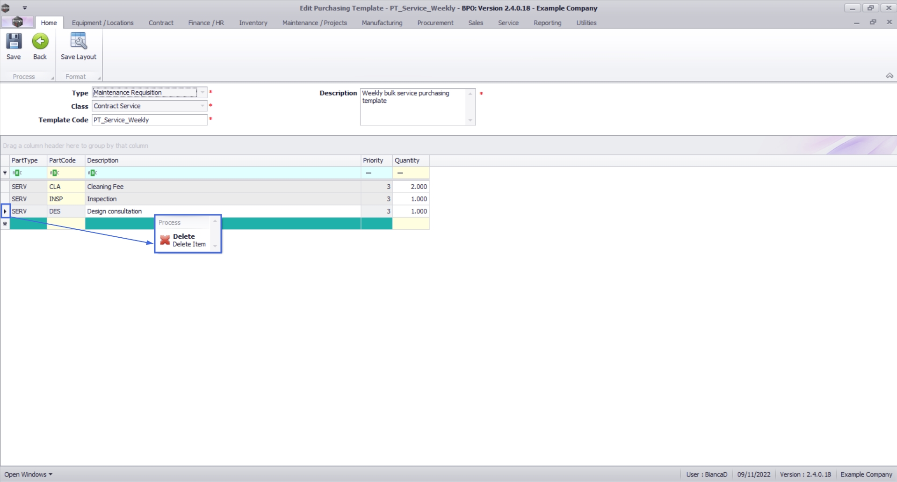Open the Finance / HR tab
The height and width of the screenshot is (482, 897).
point(206,22)
